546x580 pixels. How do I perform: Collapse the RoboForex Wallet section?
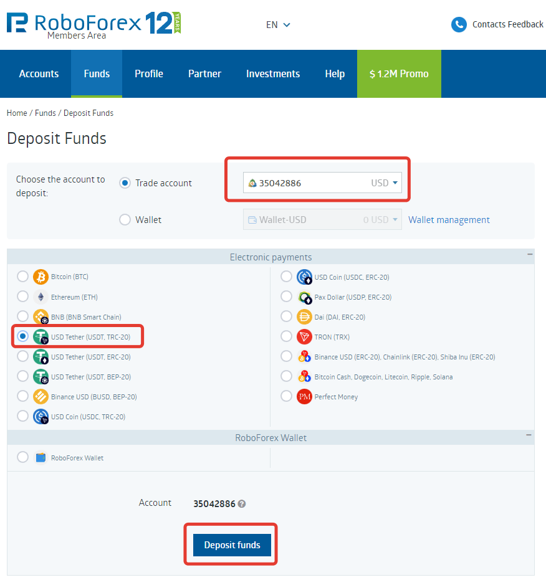click(x=529, y=435)
